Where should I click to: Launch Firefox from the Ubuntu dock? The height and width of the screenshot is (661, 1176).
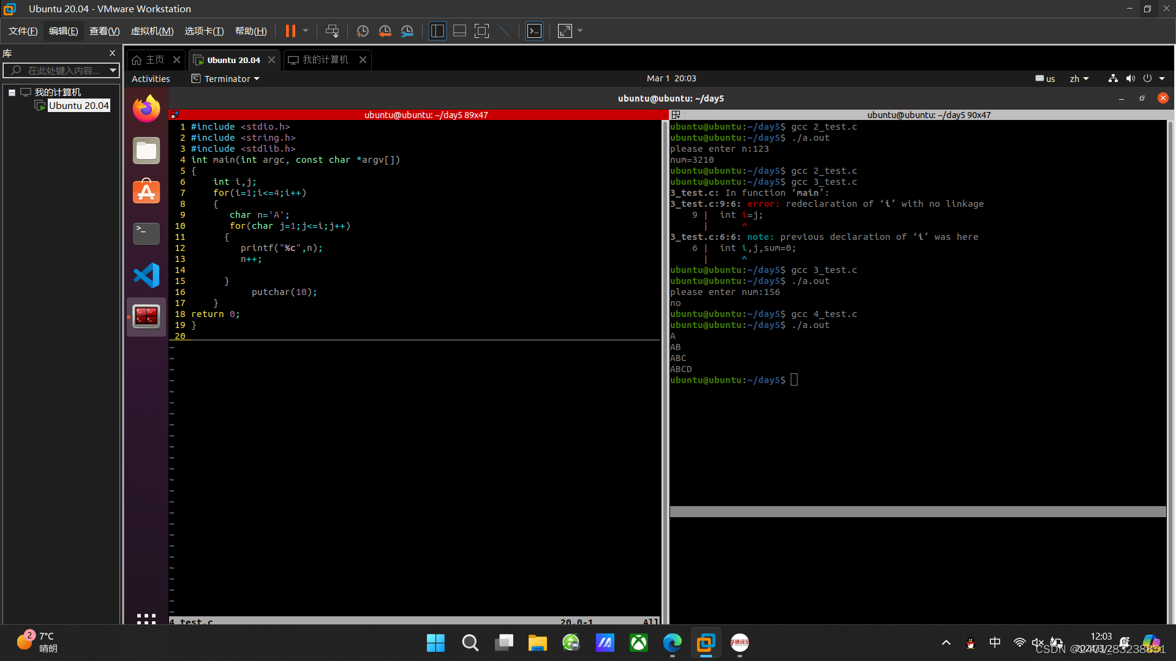(x=146, y=109)
